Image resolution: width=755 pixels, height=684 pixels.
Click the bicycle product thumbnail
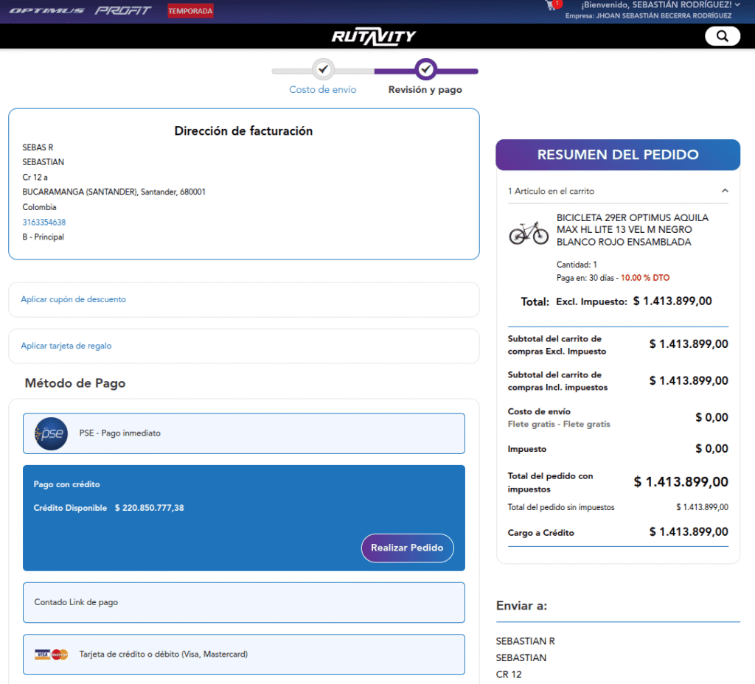[529, 233]
